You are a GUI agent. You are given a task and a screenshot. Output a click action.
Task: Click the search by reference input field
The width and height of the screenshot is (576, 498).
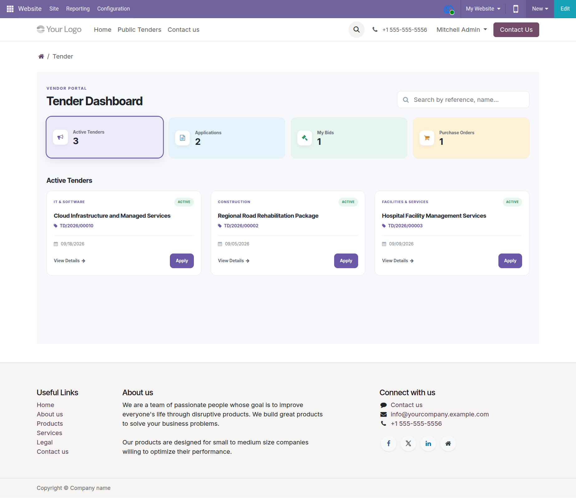click(x=463, y=100)
